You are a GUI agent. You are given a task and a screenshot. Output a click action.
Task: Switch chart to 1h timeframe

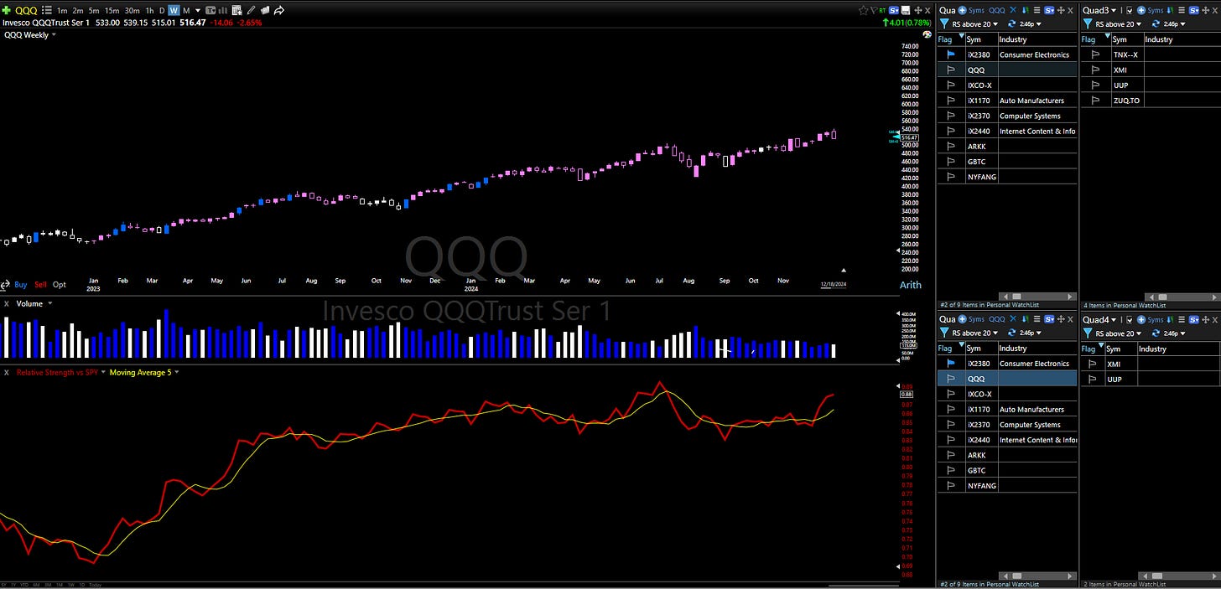coord(149,10)
